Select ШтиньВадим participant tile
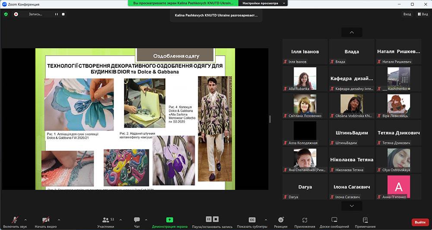This screenshot has height=230, width=432. click(x=352, y=132)
